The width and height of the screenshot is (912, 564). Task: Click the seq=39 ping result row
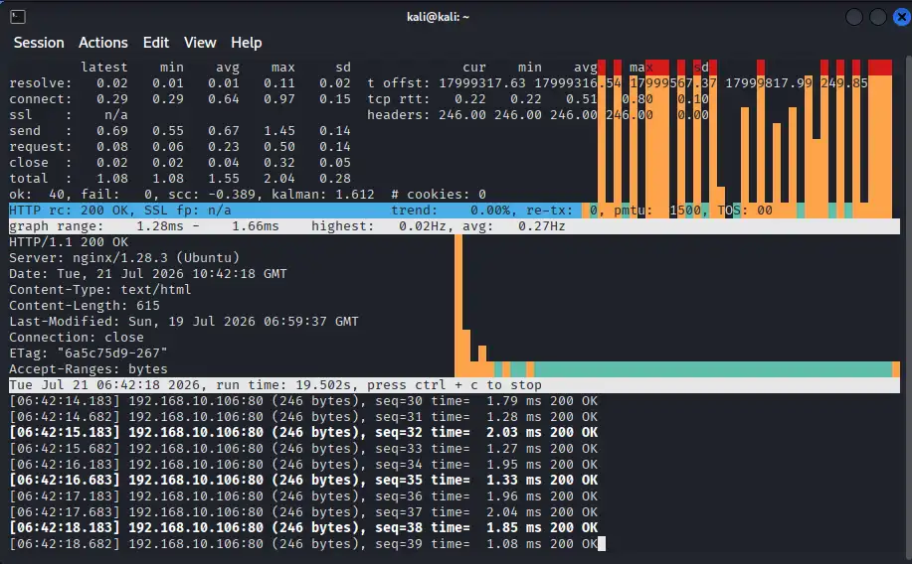coord(303,544)
